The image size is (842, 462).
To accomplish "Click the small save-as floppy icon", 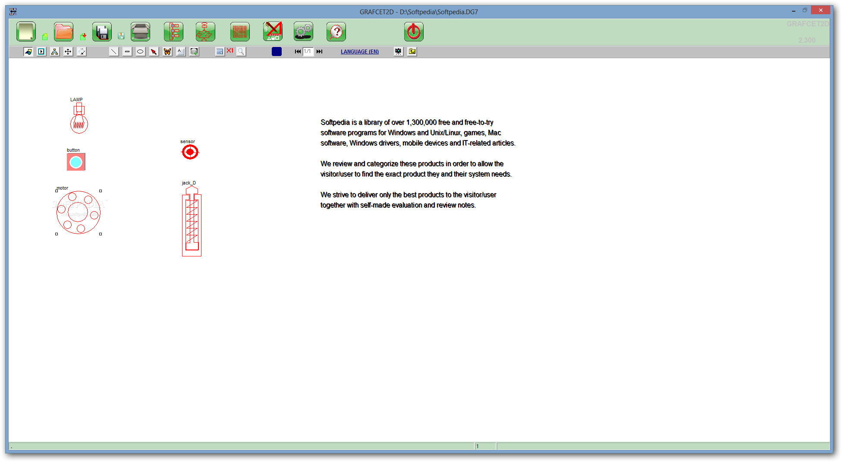I will pyautogui.click(x=121, y=36).
